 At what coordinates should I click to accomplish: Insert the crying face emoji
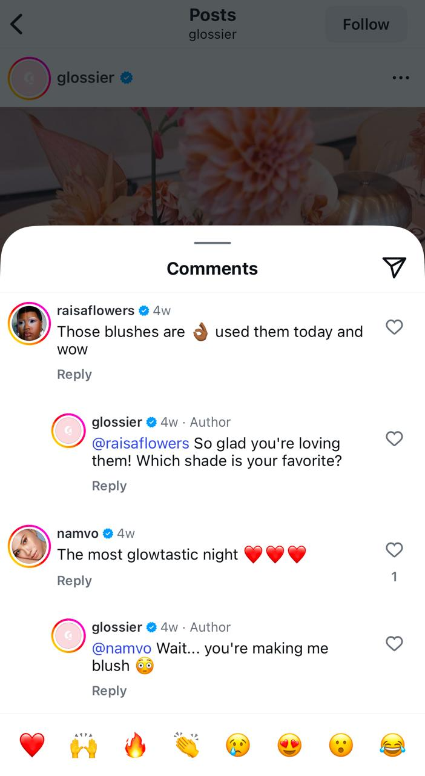click(238, 744)
